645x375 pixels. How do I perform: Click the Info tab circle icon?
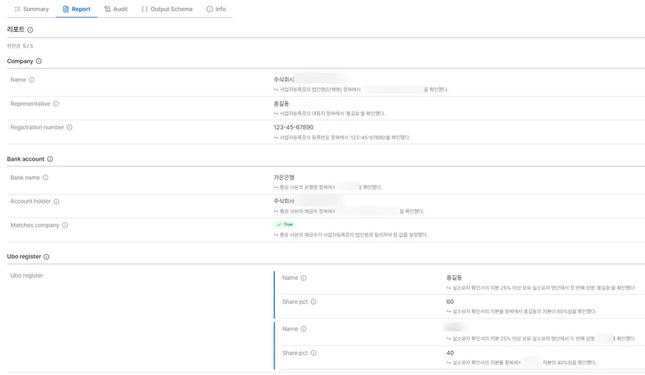(x=210, y=9)
